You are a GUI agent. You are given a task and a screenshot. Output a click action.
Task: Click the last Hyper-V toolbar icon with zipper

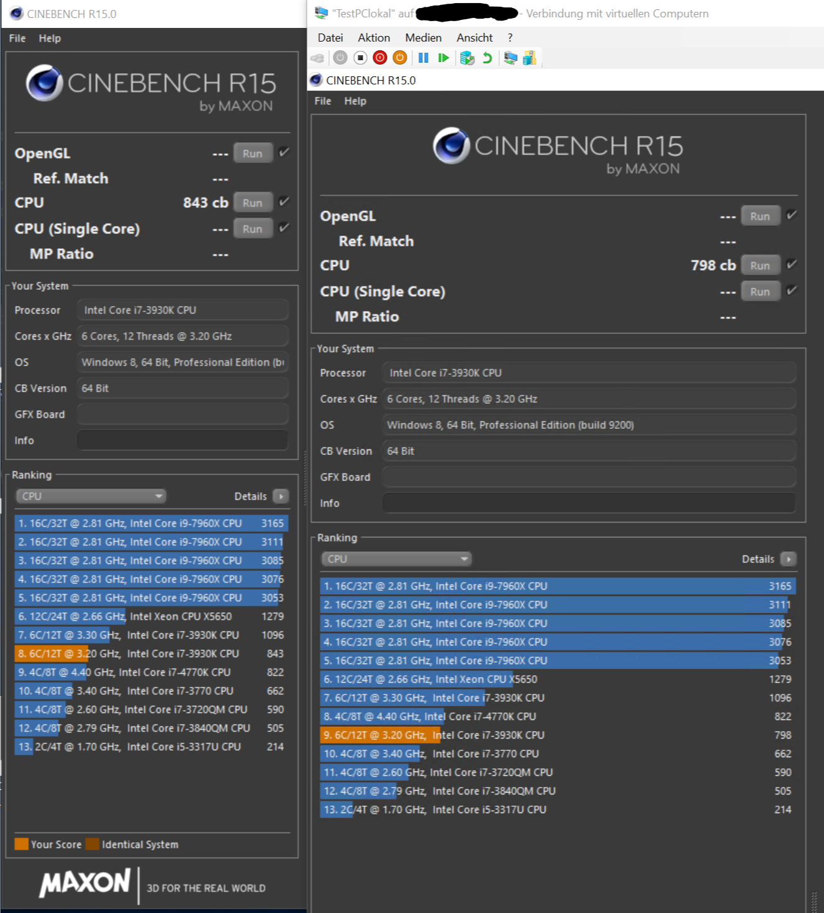point(530,58)
